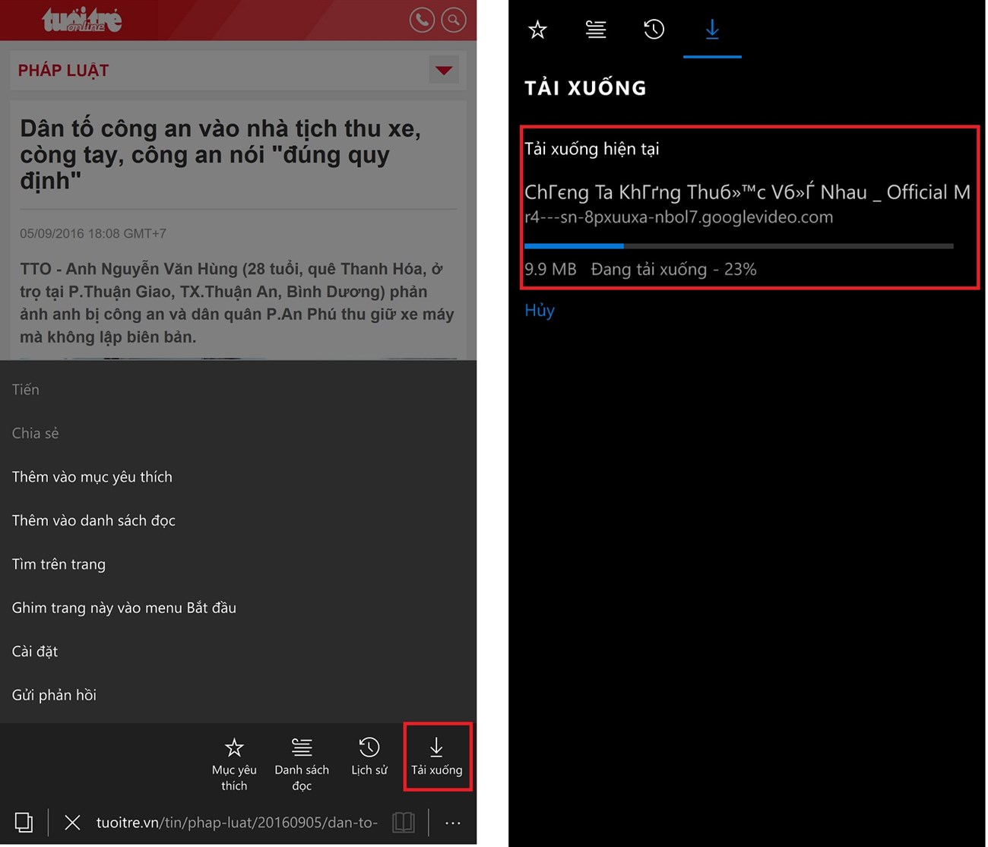Open the search icon in Tuoi Tre header

[454, 20]
